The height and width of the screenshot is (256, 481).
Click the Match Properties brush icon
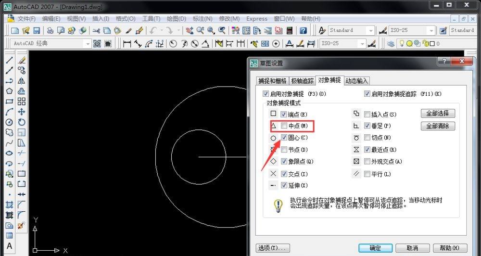point(129,30)
